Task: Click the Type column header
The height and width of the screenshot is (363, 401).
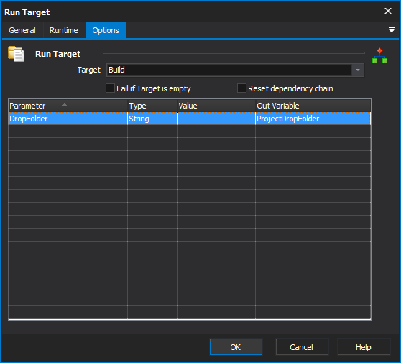Action: pos(152,106)
